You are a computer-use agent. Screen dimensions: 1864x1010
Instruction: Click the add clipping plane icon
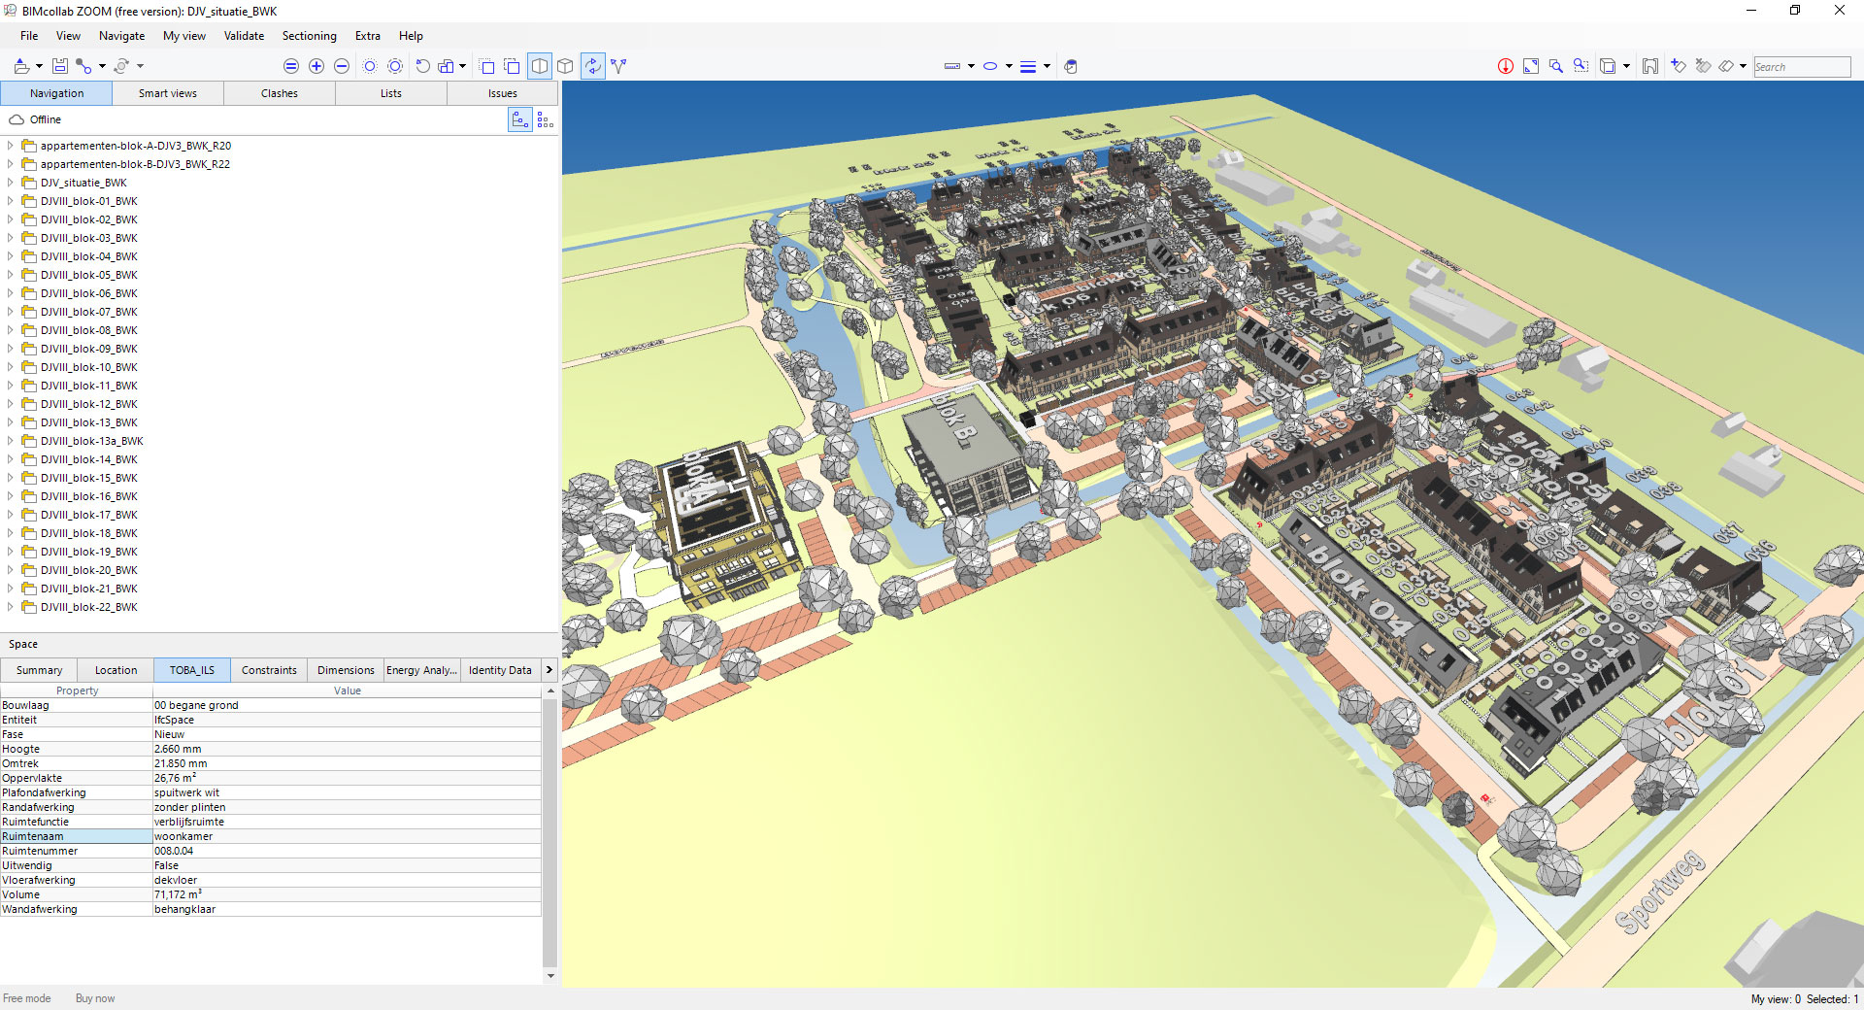1678,66
